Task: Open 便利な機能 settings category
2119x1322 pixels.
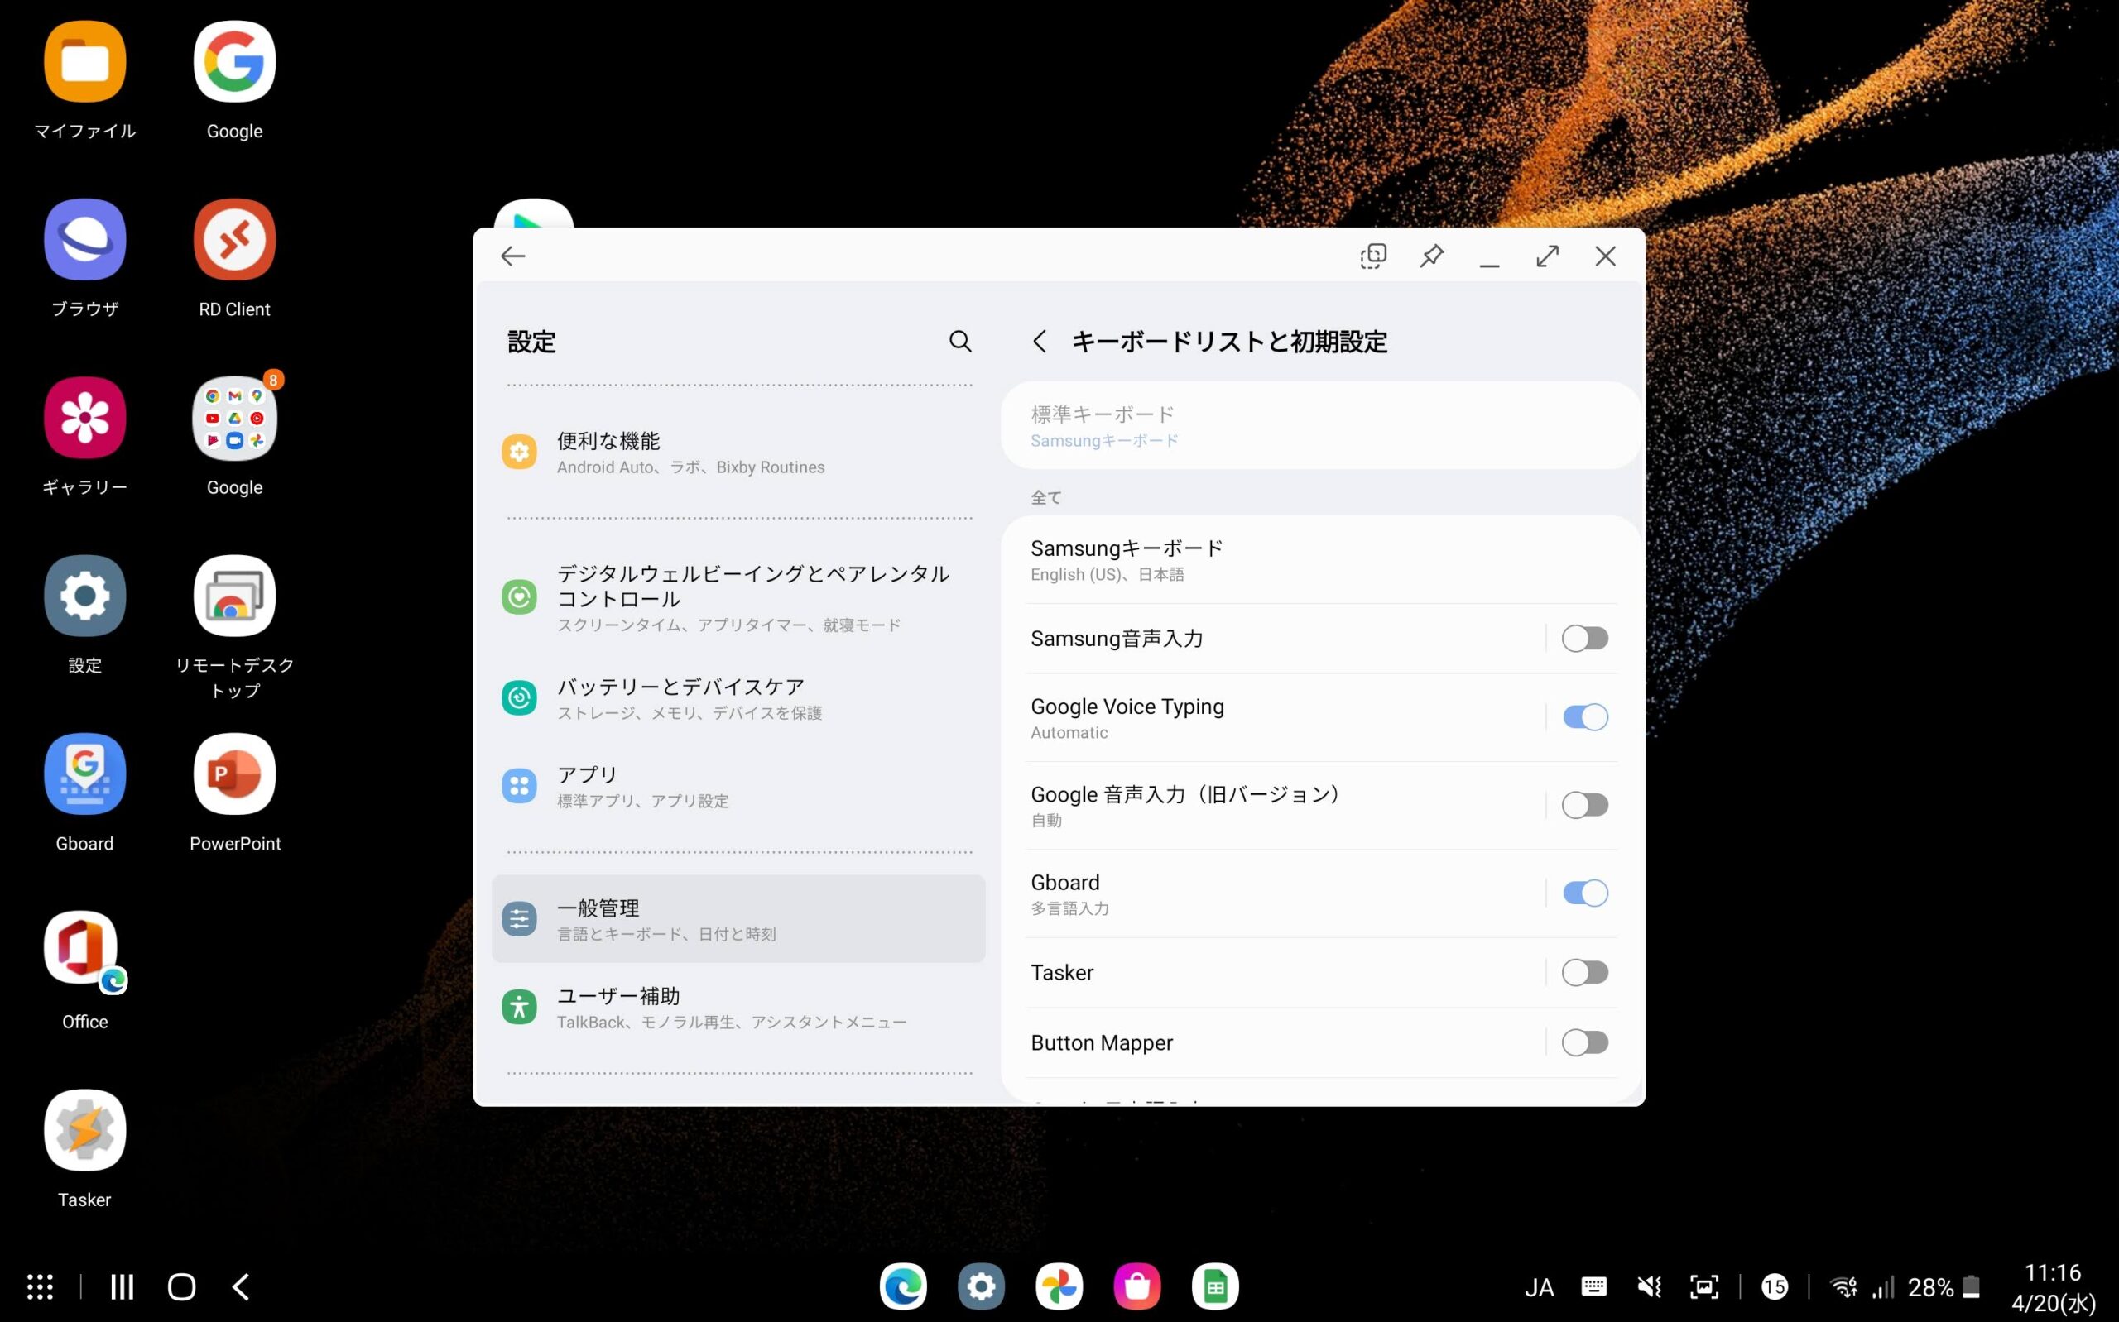Action: point(738,452)
